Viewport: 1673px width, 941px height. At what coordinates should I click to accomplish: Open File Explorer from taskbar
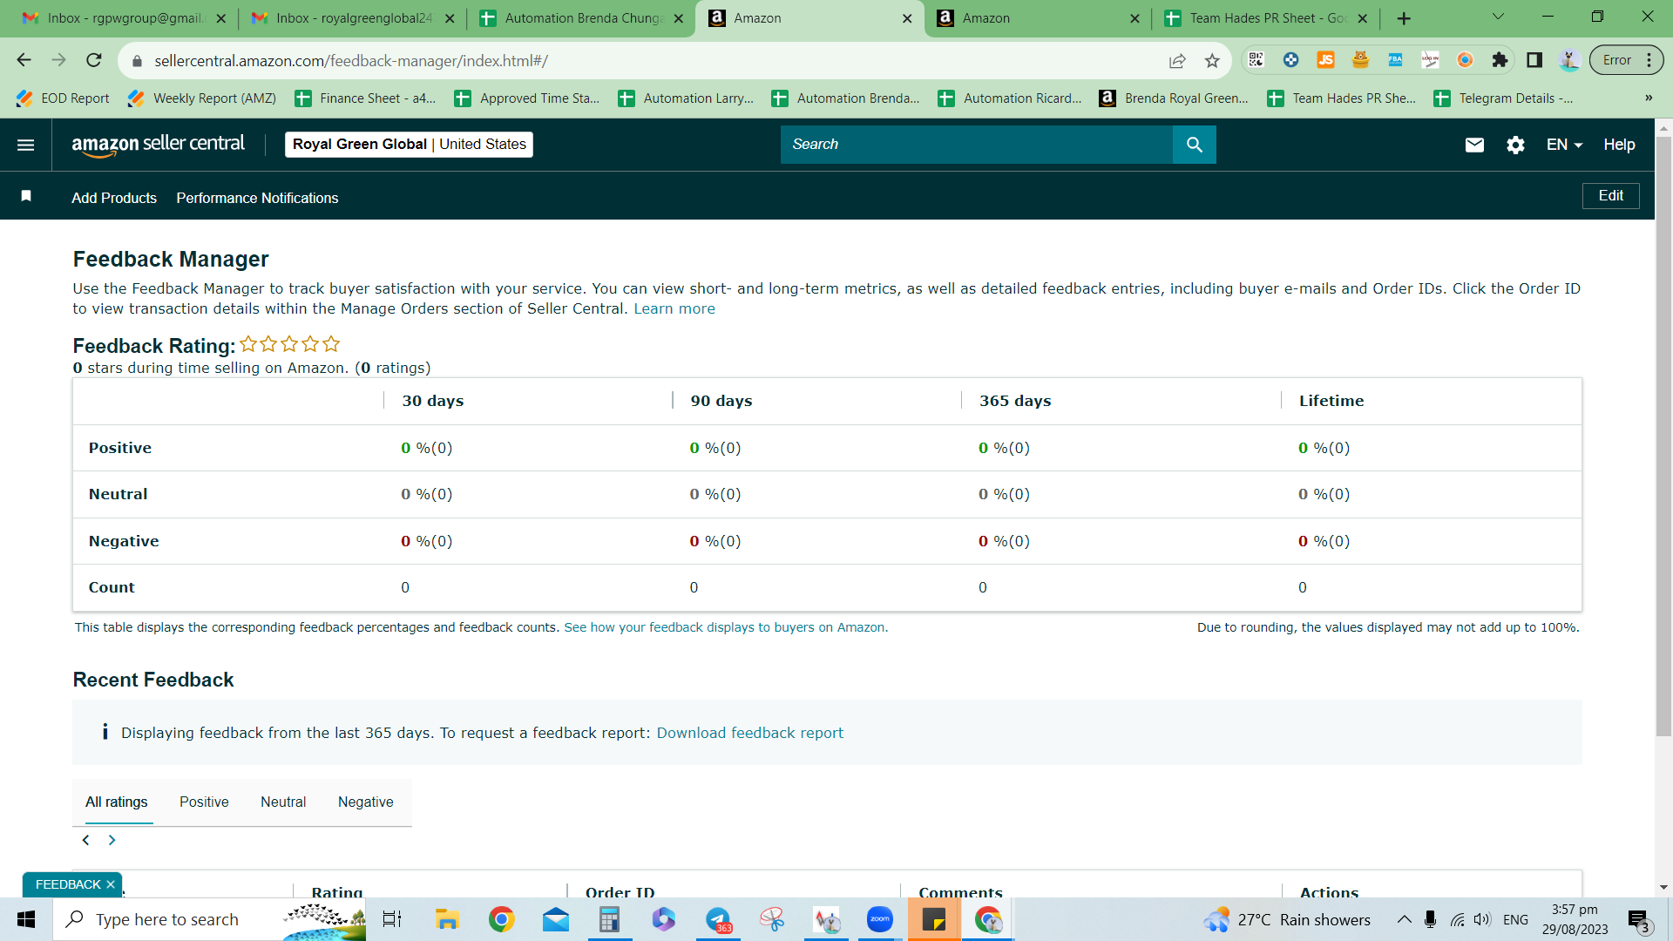[447, 919]
